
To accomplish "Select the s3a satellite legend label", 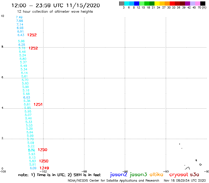I will (x=194, y=175).
